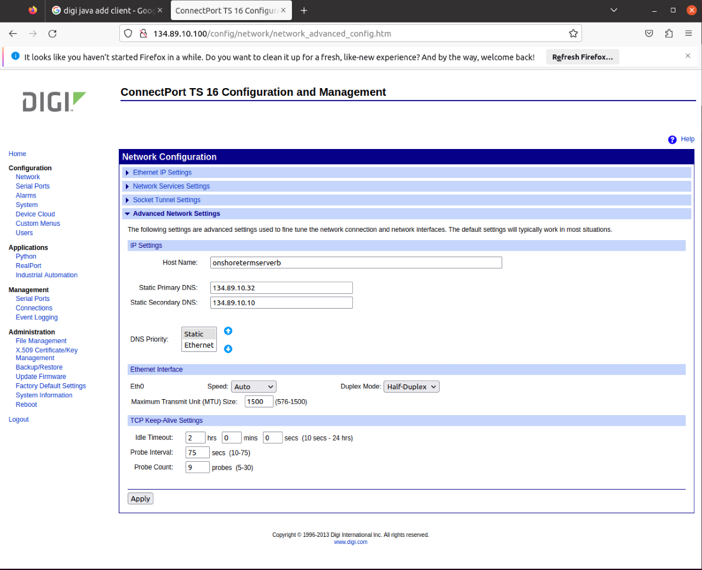Click the Refresh Firefox button
Image resolution: width=702 pixels, height=570 pixels.
(x=582, y=56)
